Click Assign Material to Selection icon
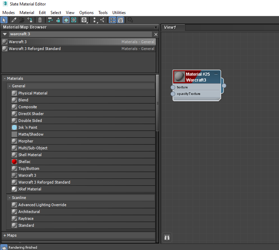This screenshot has height=250, width=279. coord(30,20)
